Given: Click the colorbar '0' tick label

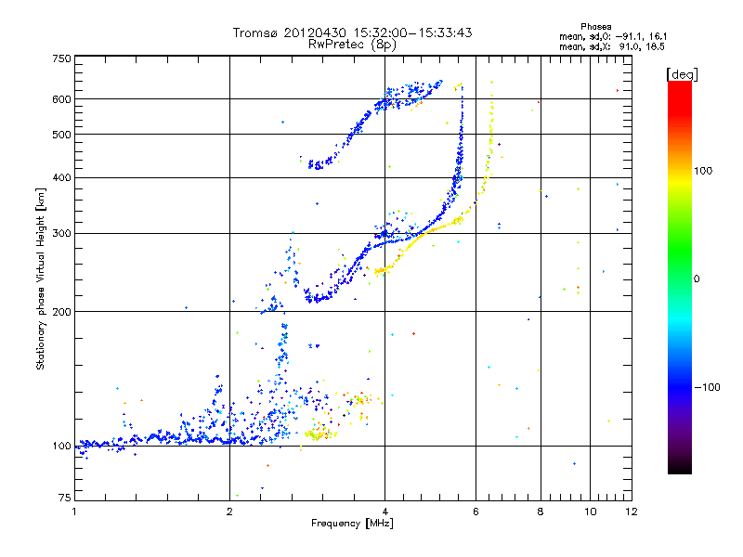Looking at the screenshot, I should pyautogui.click(x=697, y=279).
